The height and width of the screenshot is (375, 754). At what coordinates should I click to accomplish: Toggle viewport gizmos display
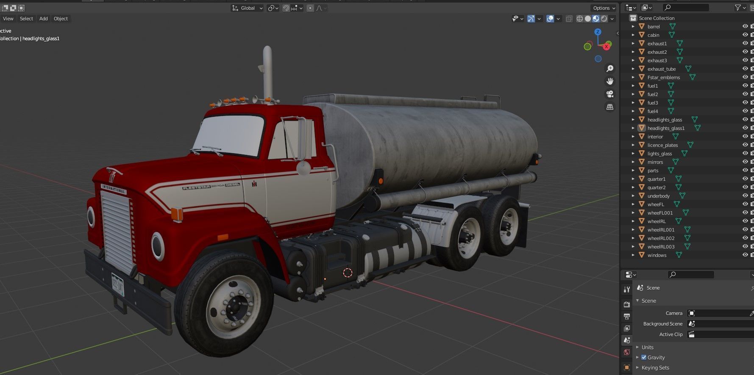[x=531, y=19]
